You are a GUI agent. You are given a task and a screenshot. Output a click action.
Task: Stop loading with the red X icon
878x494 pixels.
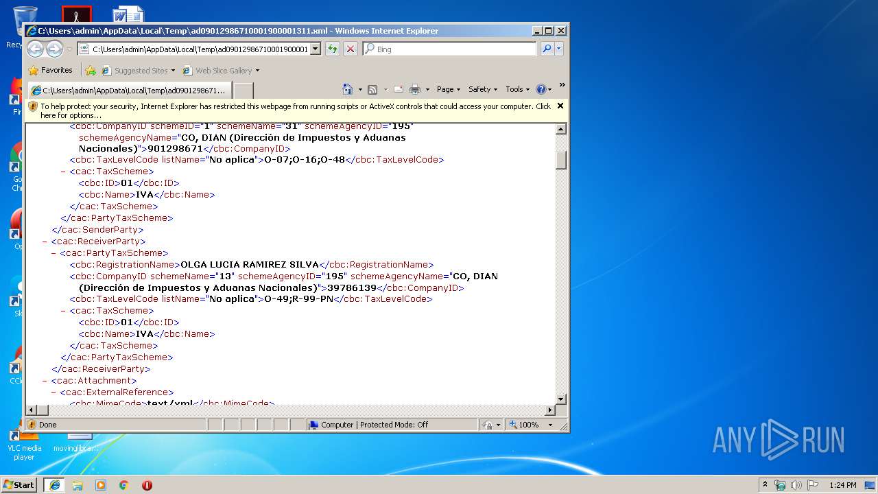[350, 49]
